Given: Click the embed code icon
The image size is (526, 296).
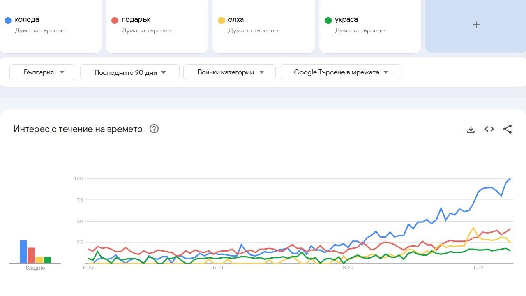Looking at the screenshot, I should pyautogui.click(x=489, y=129).
